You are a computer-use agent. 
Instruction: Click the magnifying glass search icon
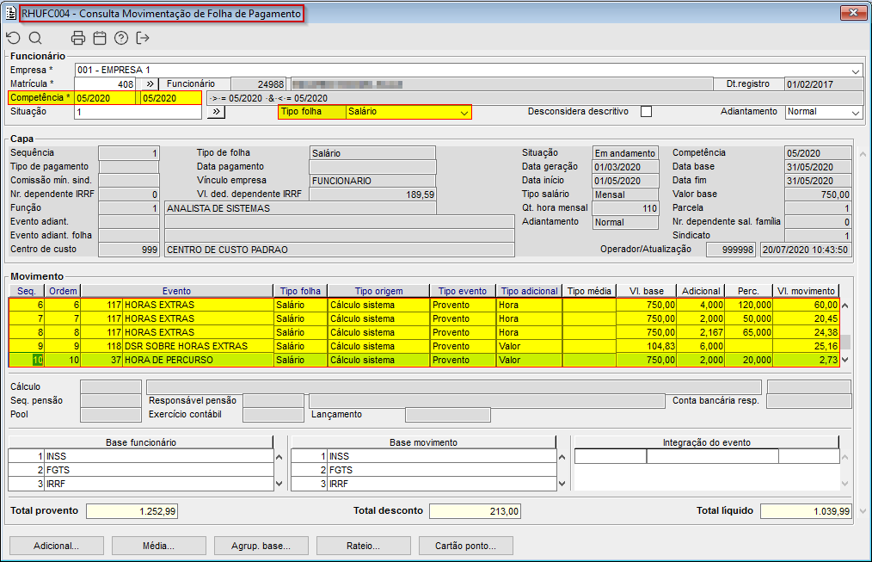pyautogui.click(x=35, y=38)
